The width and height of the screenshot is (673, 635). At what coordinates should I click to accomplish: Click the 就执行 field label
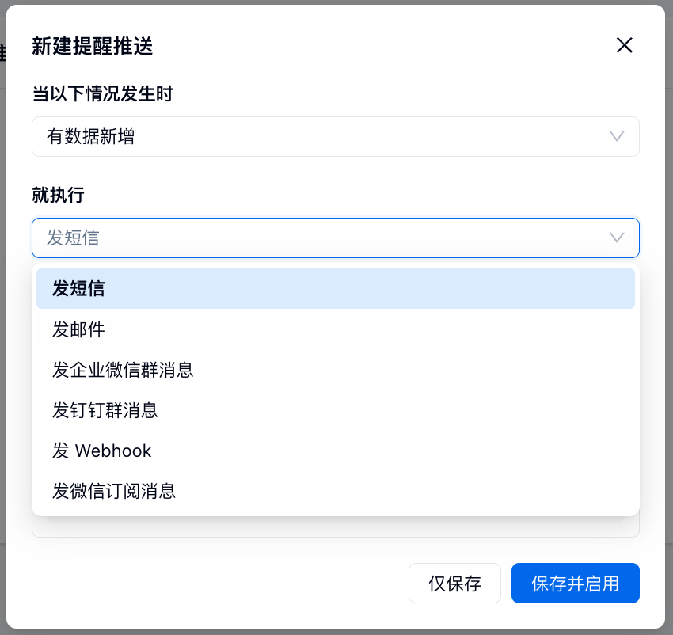58,196
